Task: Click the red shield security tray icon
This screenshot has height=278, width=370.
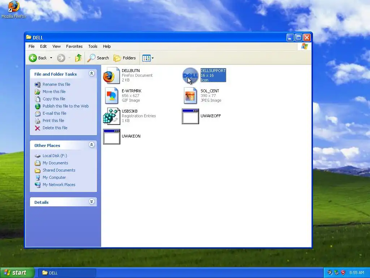Action: pyautogui.click(x=343, y=273)
